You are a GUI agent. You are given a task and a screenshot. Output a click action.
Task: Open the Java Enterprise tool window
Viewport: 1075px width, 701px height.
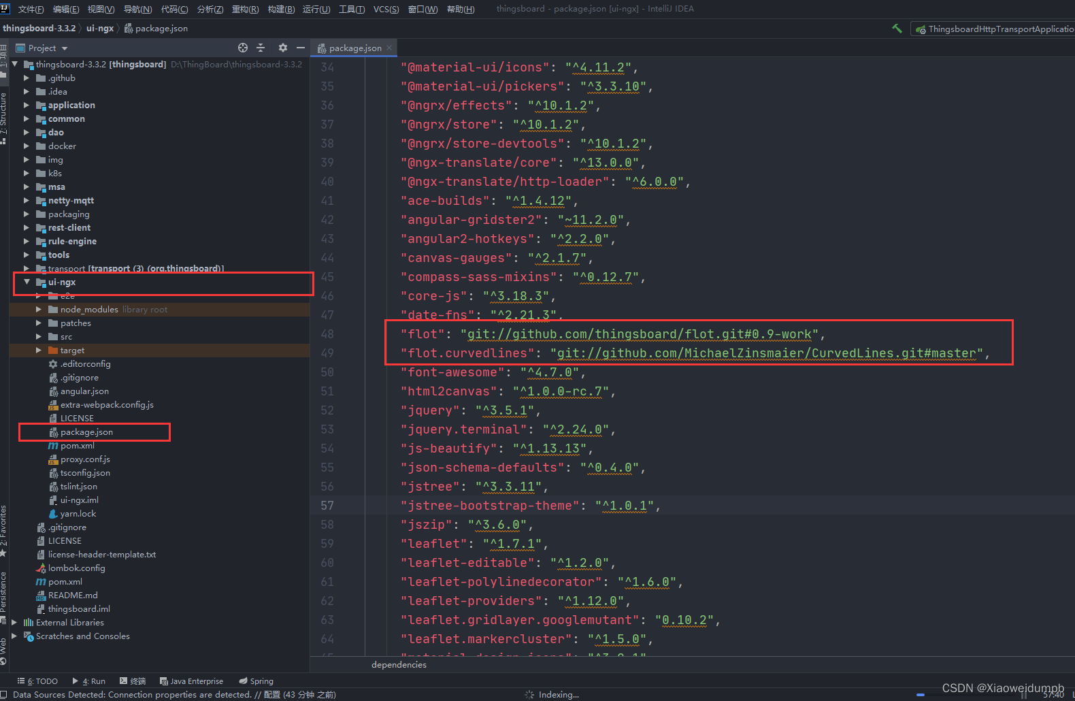(191, 681)
